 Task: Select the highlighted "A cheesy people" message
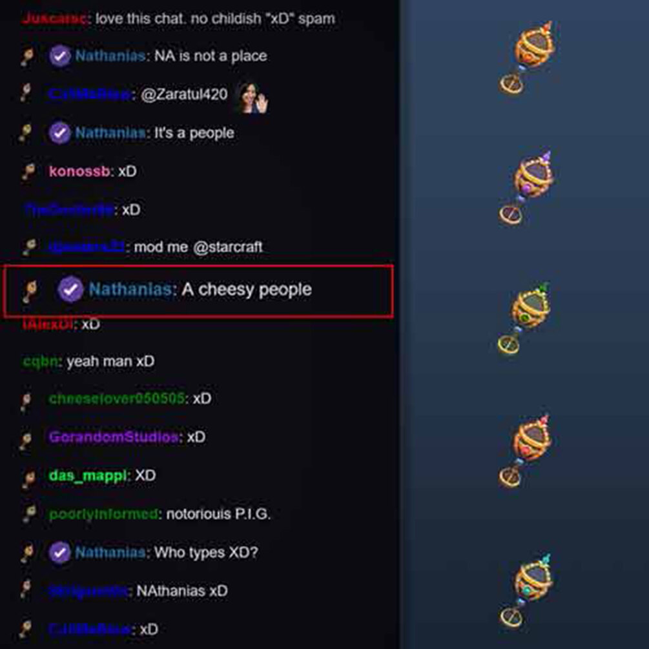point(198,291)
